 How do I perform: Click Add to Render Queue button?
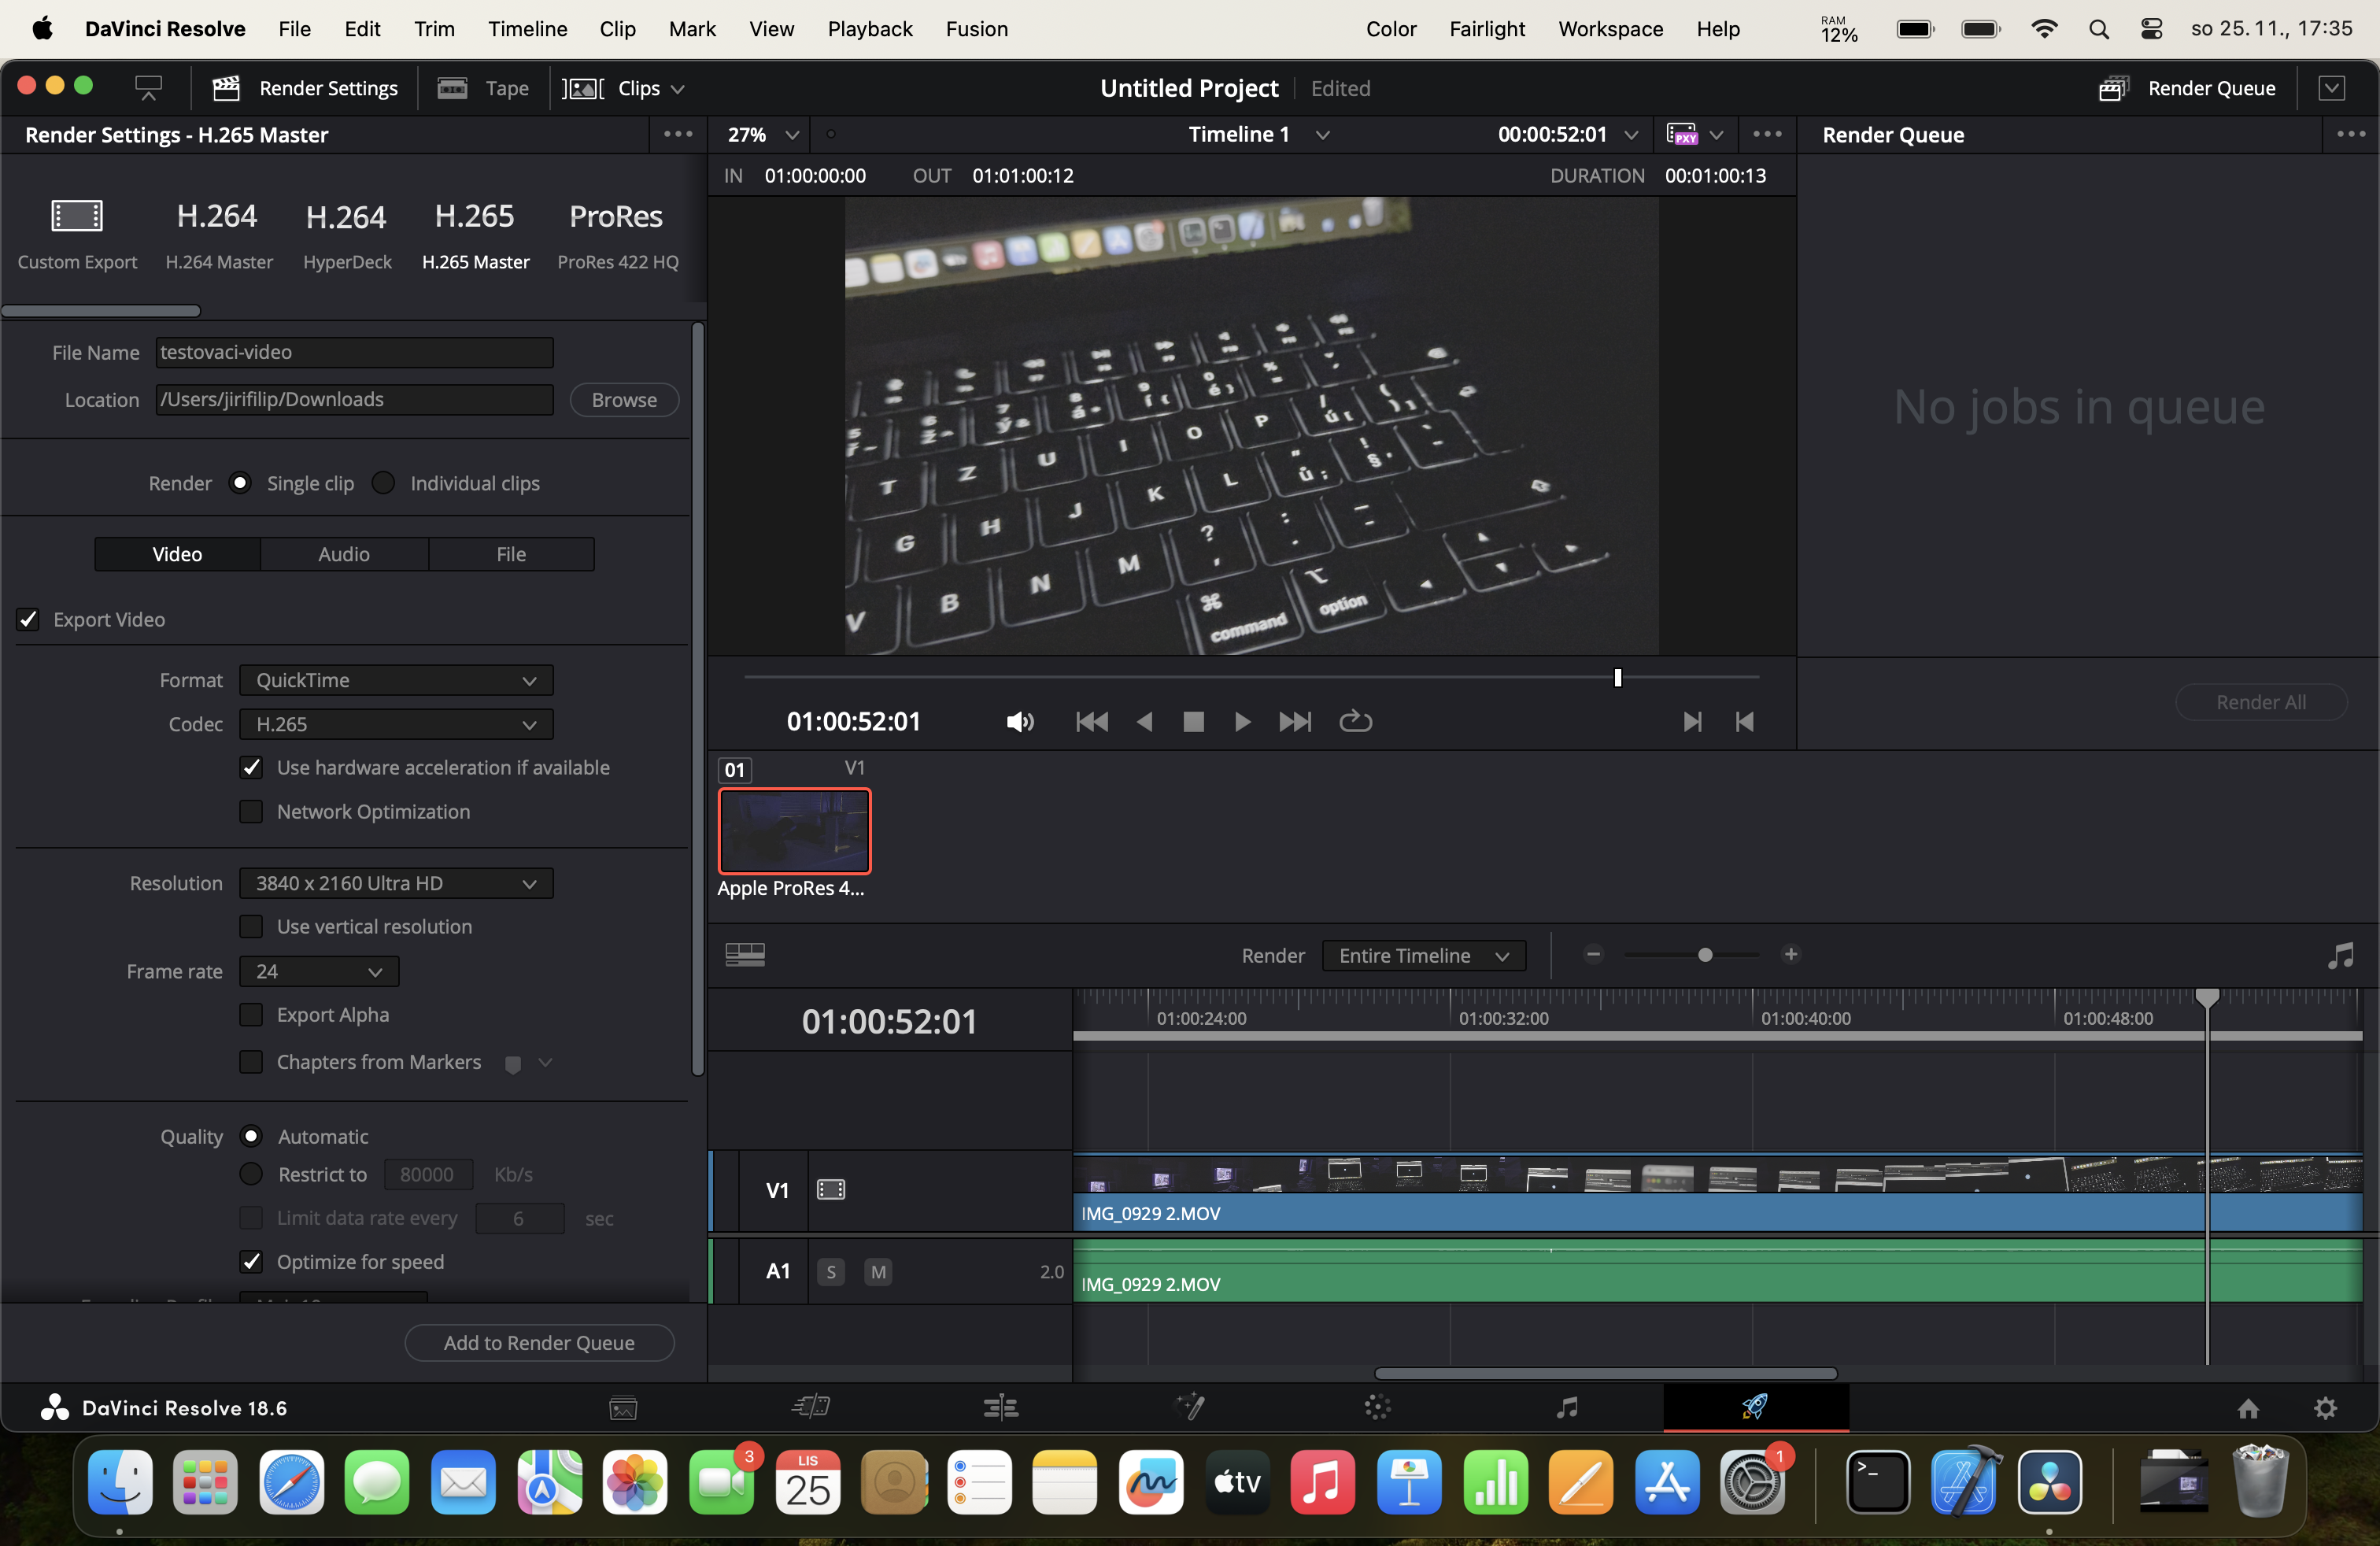pyautogui.click(x=539, y=1342)
